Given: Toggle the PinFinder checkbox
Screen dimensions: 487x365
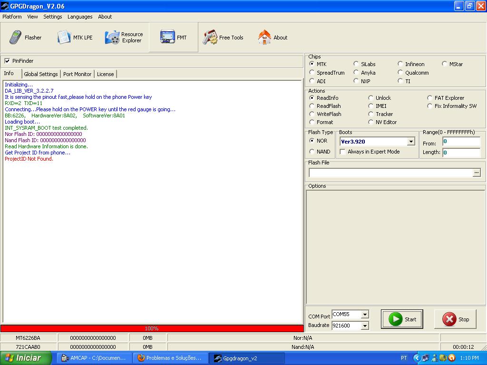Looking at the screenshot, I should [7, 61].
